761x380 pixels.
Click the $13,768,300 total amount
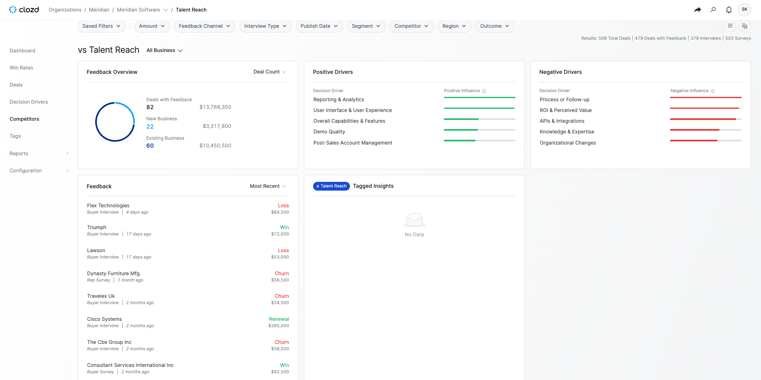(x=215, y=107)
